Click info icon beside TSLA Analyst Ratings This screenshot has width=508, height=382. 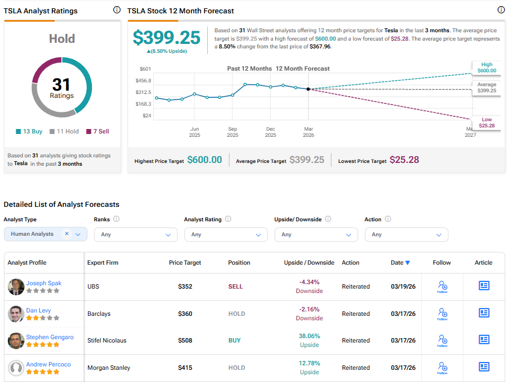pyautogui.click(x=116, y=10)
